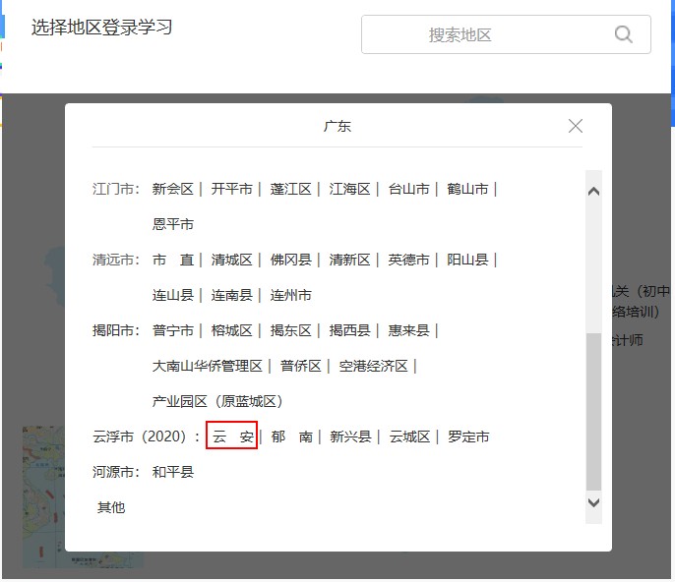Select 新兴县 region
Screen dimensions: 675x582
[x=350, y=436]
